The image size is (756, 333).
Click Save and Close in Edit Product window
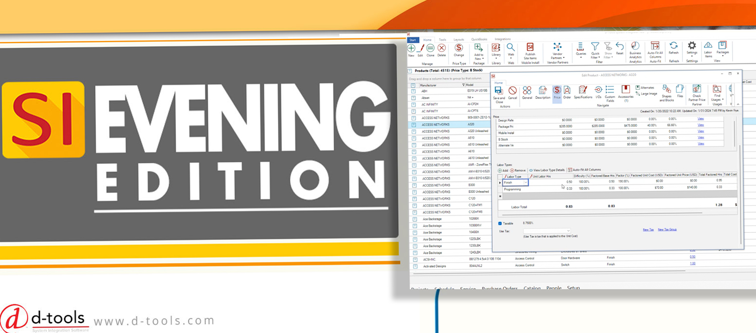pyautogui.click(x=499, y=95)
